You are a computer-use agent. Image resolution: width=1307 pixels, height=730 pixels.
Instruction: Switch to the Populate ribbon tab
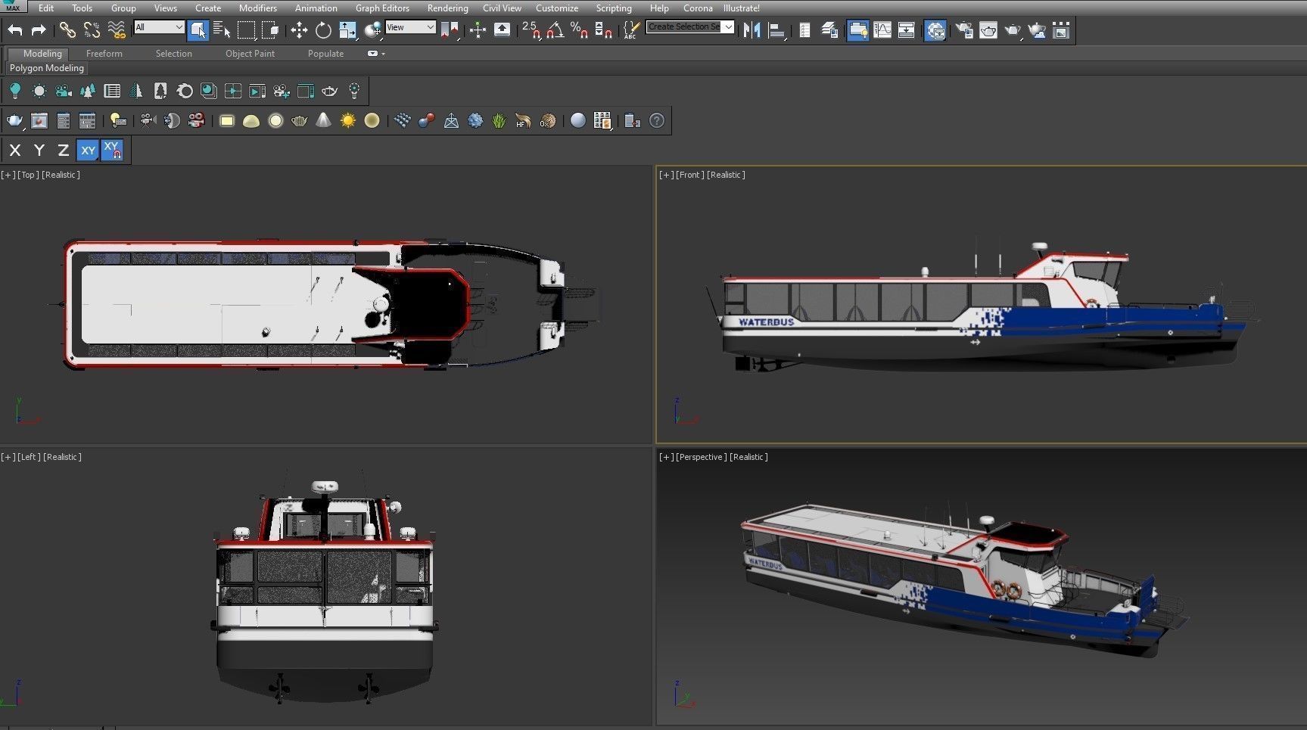pyautogui.click(x=325, y=54)
